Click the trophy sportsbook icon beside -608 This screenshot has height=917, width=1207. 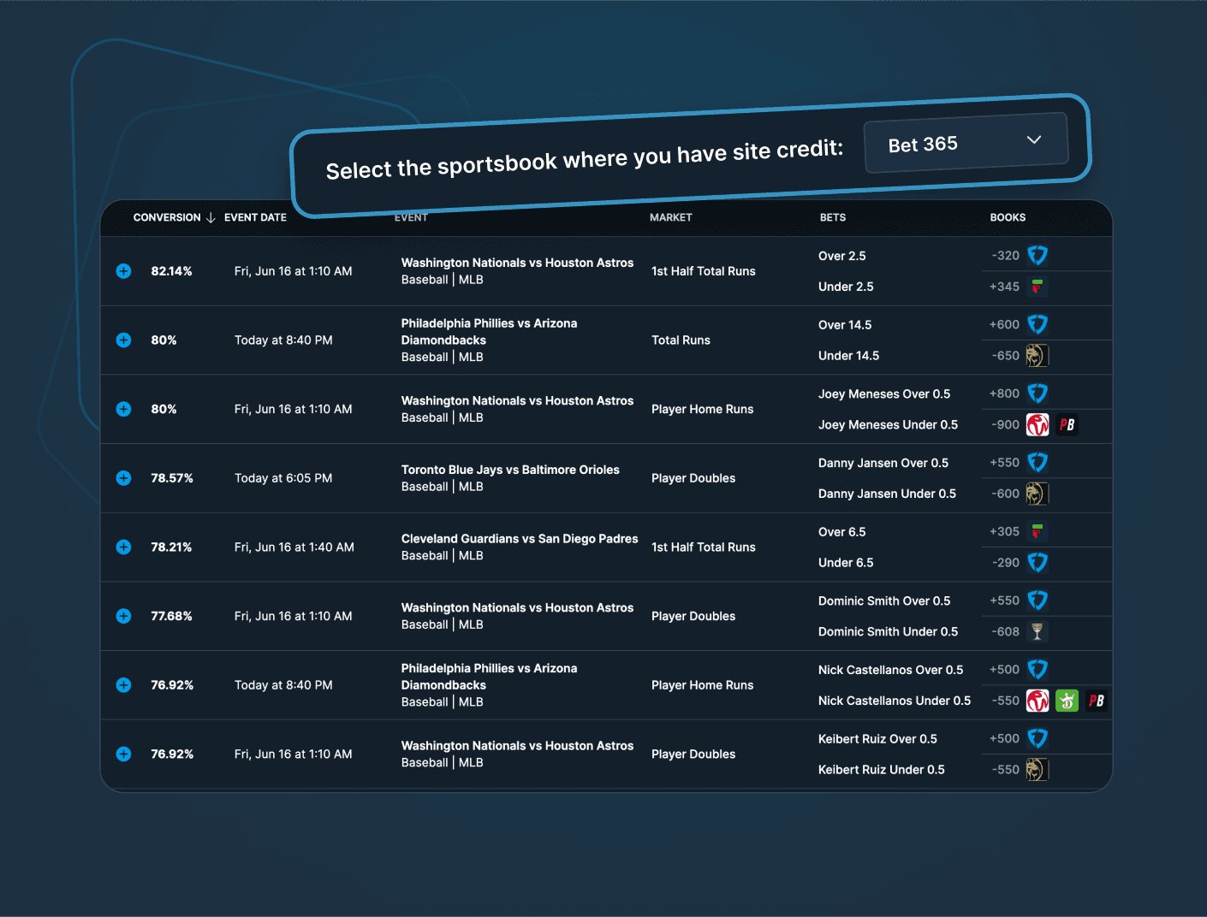pos(1038,631)
